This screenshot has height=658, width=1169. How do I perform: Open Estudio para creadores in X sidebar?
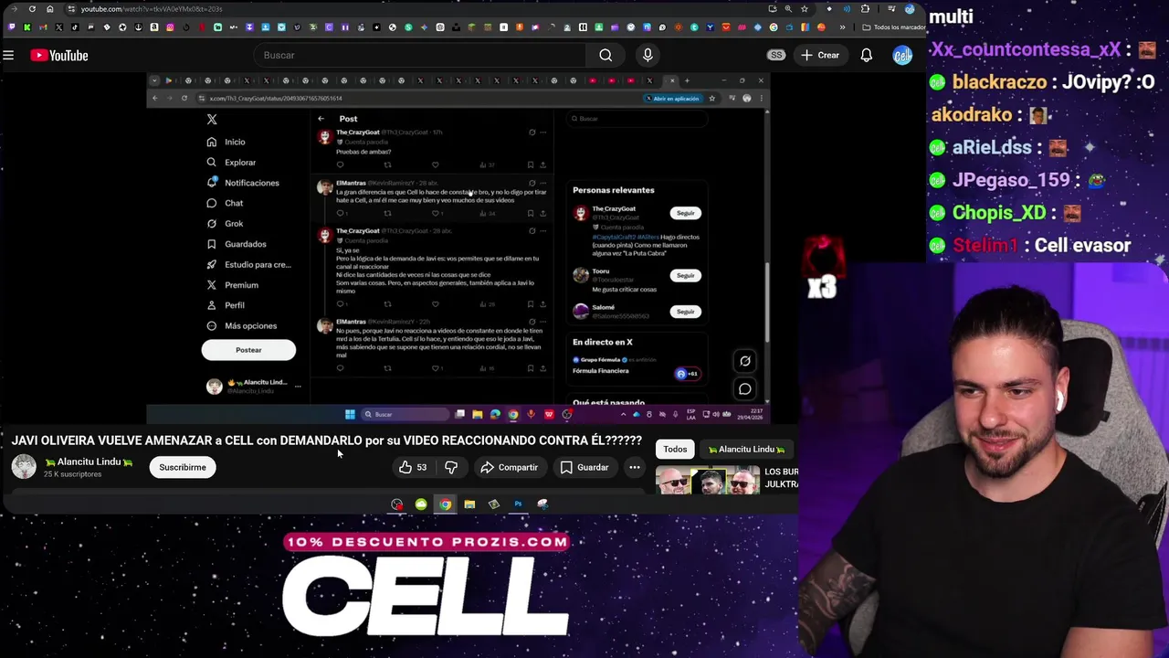click(248, 265)
